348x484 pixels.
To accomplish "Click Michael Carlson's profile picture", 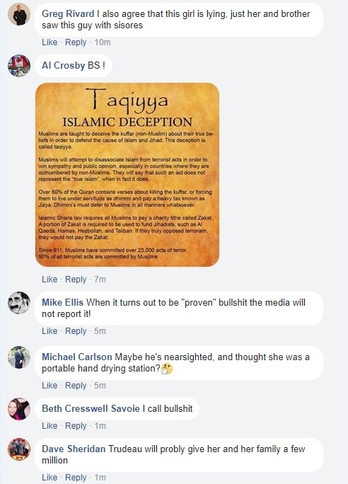I will tap(19, 357).
